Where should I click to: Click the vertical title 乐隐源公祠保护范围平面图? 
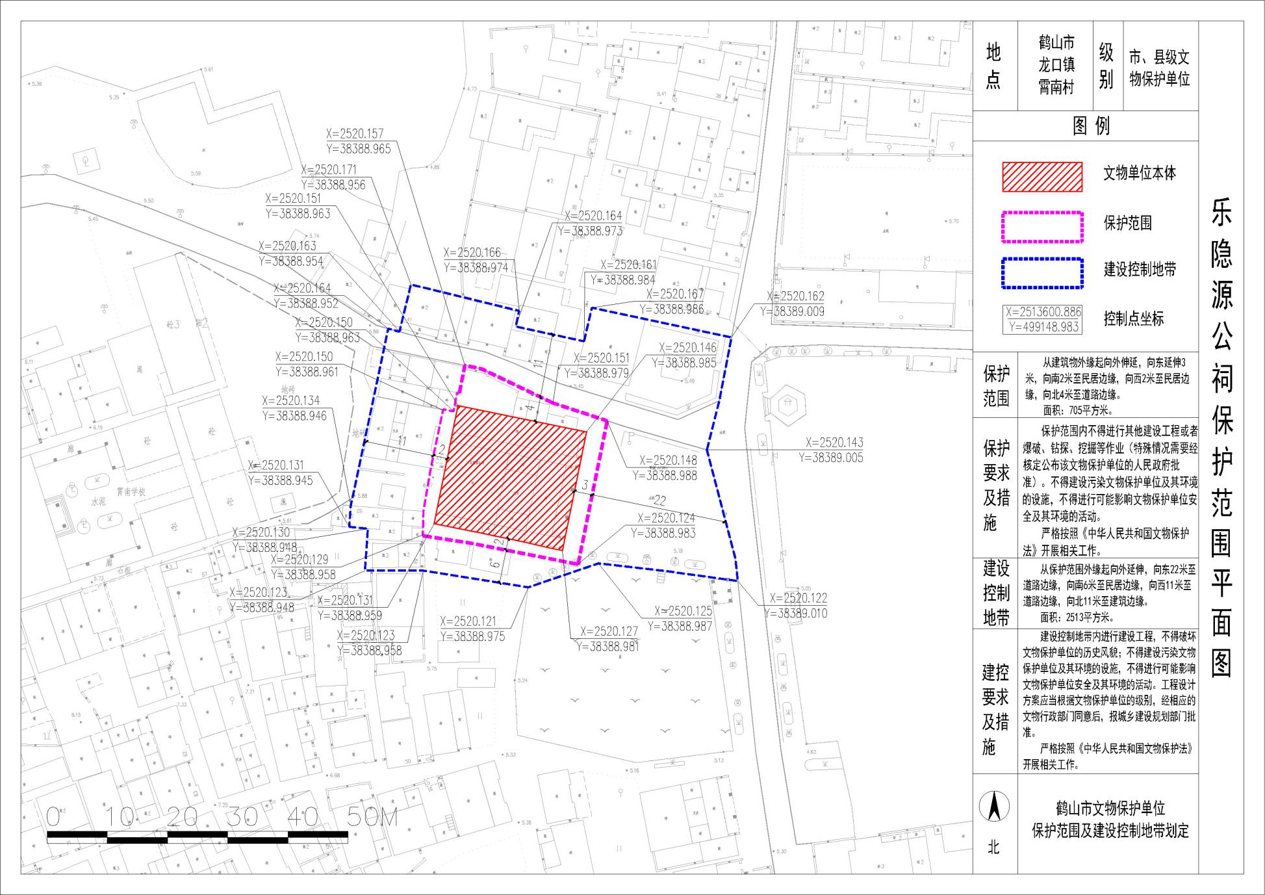[1221, 437]
